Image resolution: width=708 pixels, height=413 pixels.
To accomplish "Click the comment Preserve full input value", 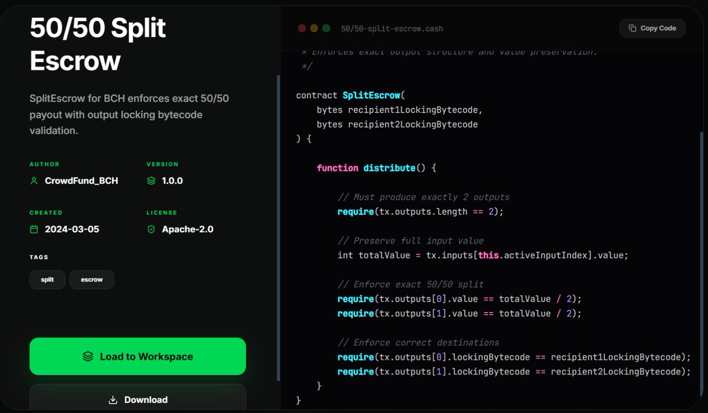I will click(411, 241).
